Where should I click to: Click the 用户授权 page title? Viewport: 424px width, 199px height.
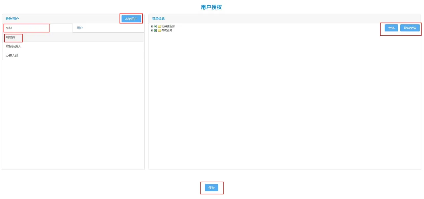[x=211, y=7]
